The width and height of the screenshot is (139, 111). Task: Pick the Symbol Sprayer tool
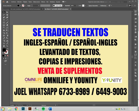coord(4,41)
